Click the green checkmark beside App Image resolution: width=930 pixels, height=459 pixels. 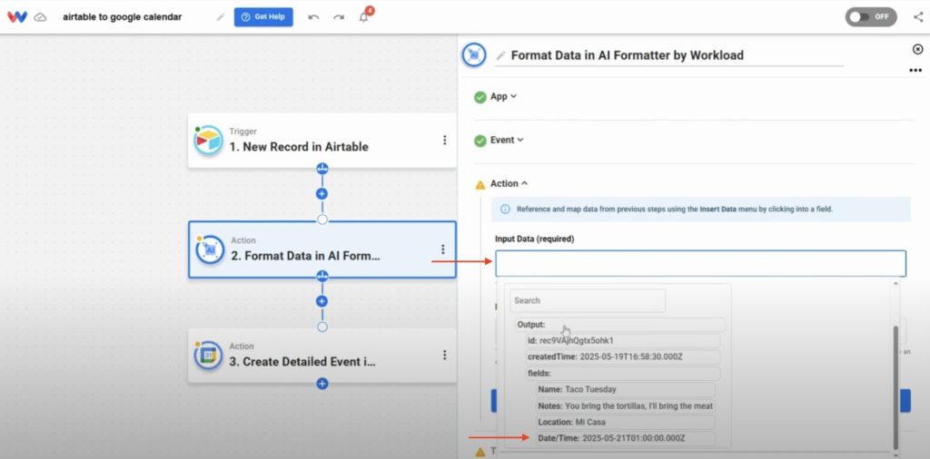[x=480, y=97]
